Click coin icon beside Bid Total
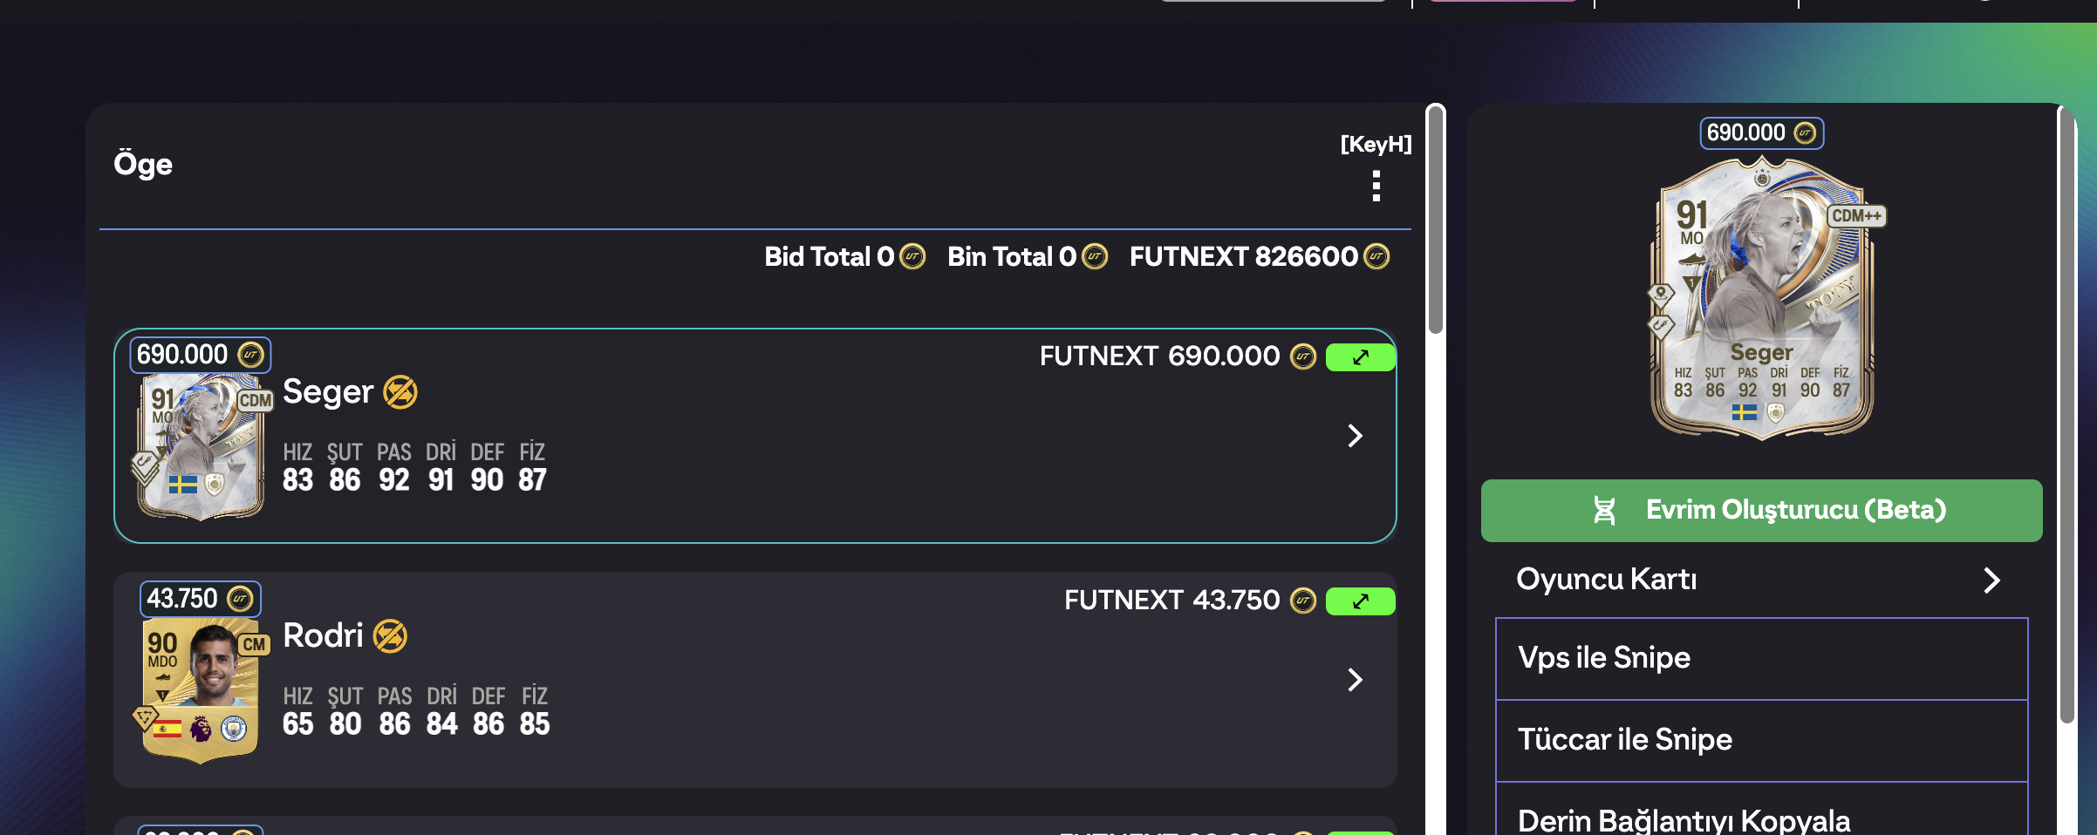Viewport: 2097px width, 835px height. coord(912,256)
